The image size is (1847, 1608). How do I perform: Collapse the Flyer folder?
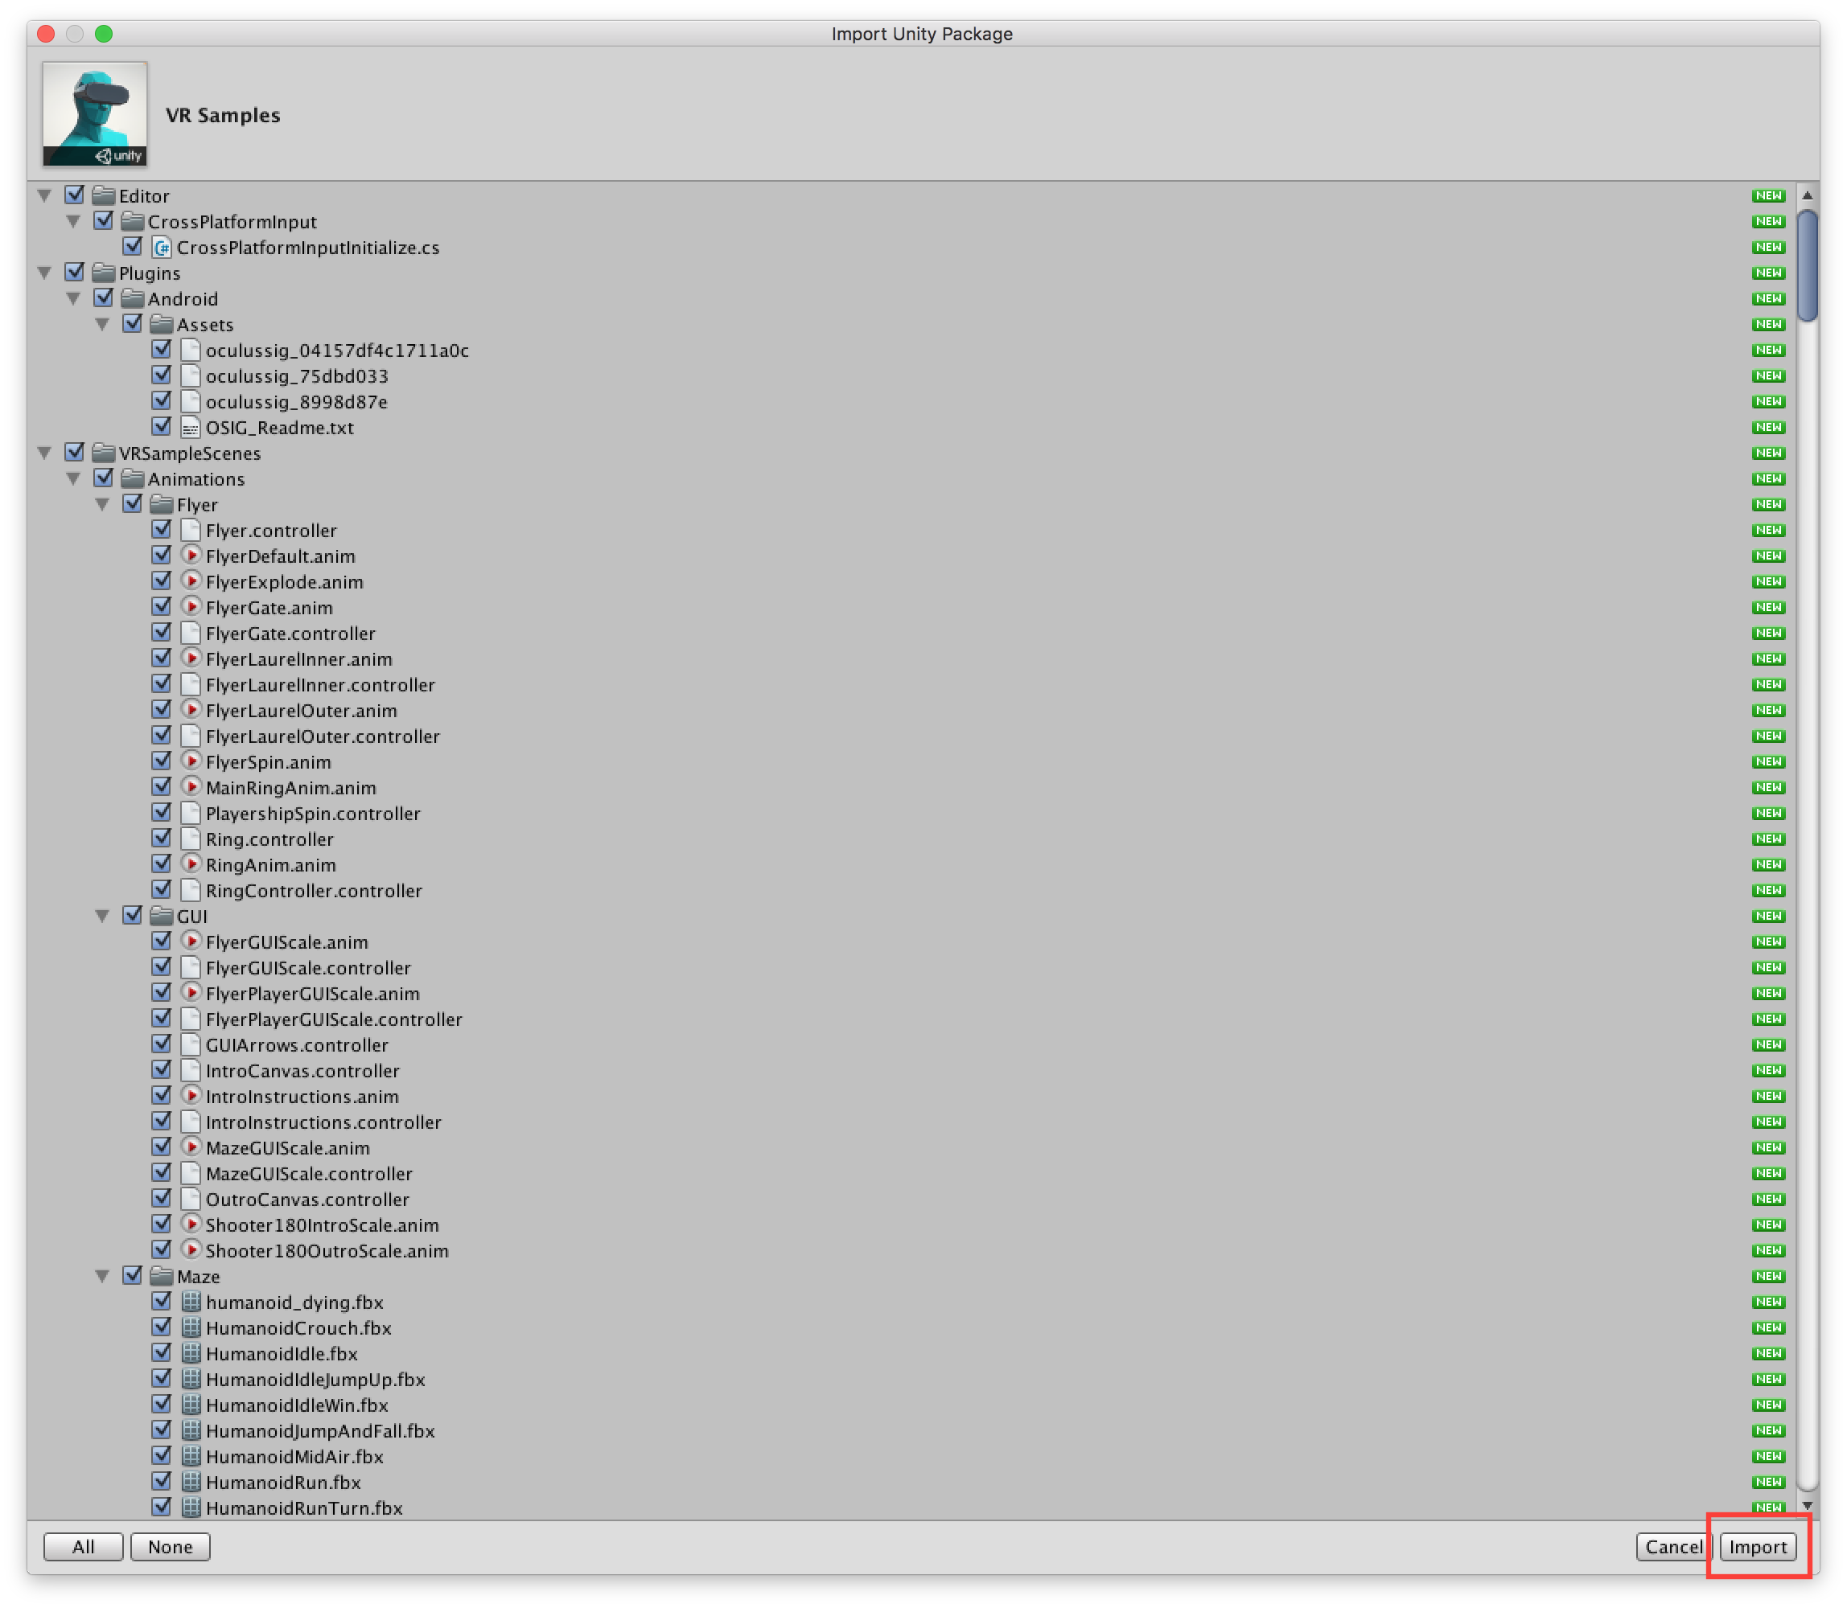[102, 505]
